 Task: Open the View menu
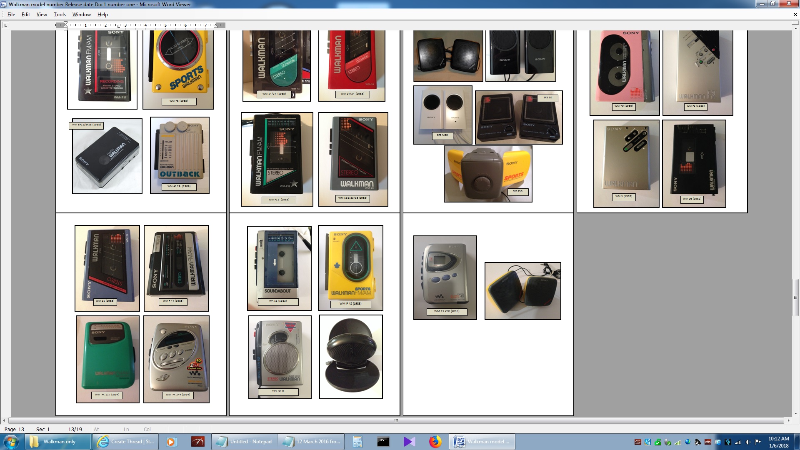42,15
